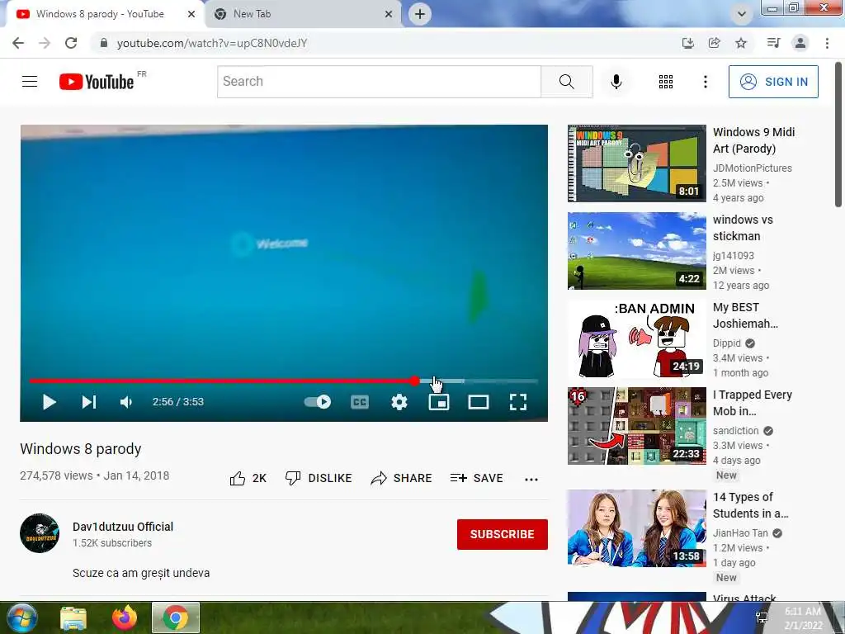This screenshot has height=634, width=845.
Task: Click the video title Windows 8 parody
Action: [81, 449]
